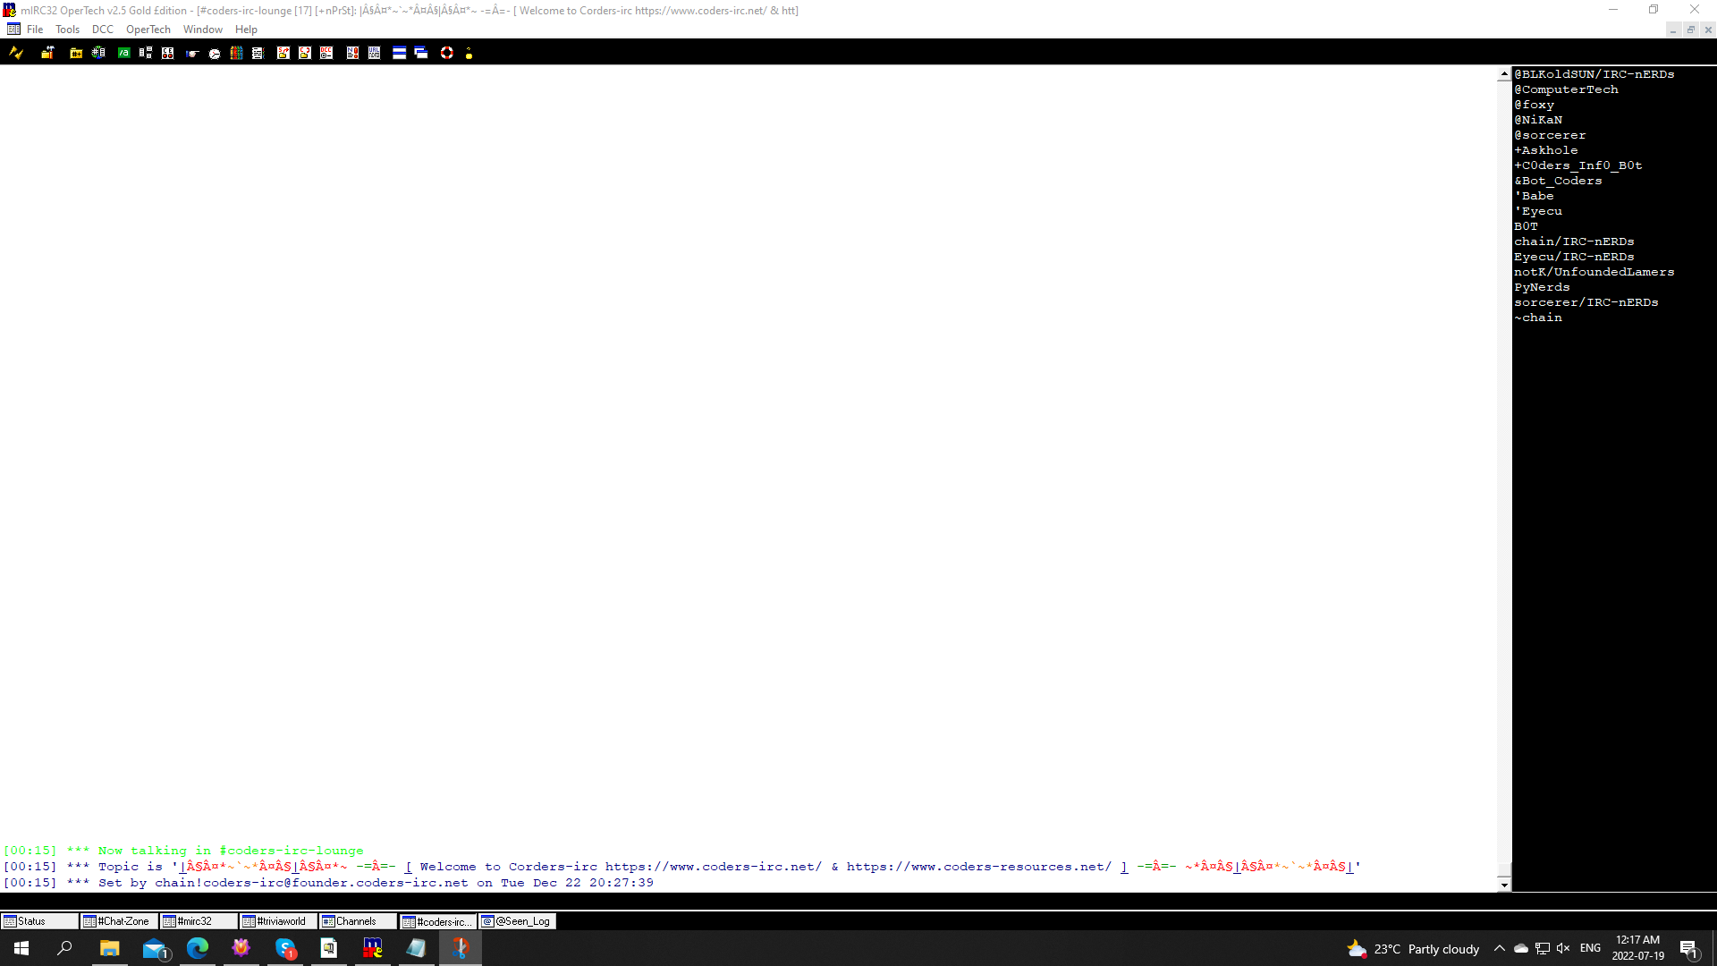
Task: Open the DCC options icon
Action: tap(326, 53)
